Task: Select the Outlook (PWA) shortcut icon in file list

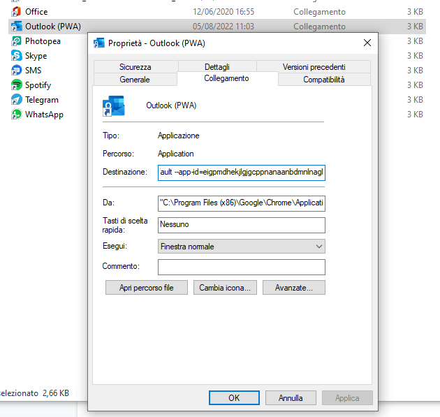Action: [16, 27]
